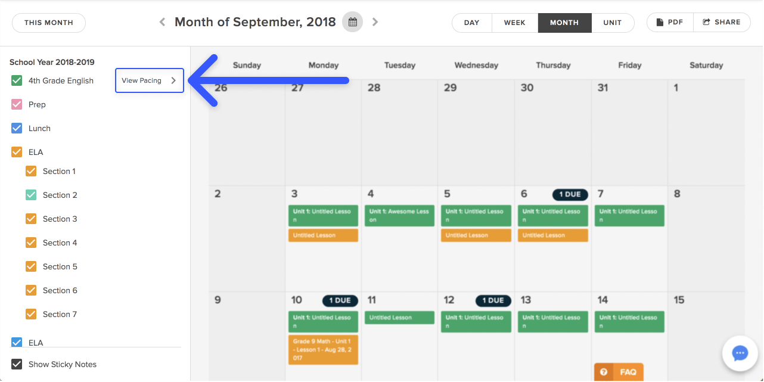Uncheck the 4th Grade English checkbox
Screen dimensions: 764x382
[17, 80]
